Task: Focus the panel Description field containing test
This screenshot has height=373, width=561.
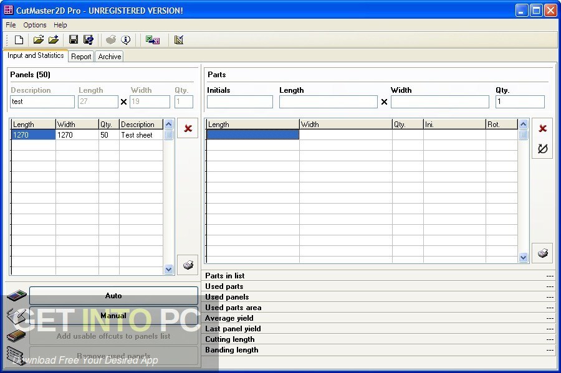Action: [x=42, y=102]
